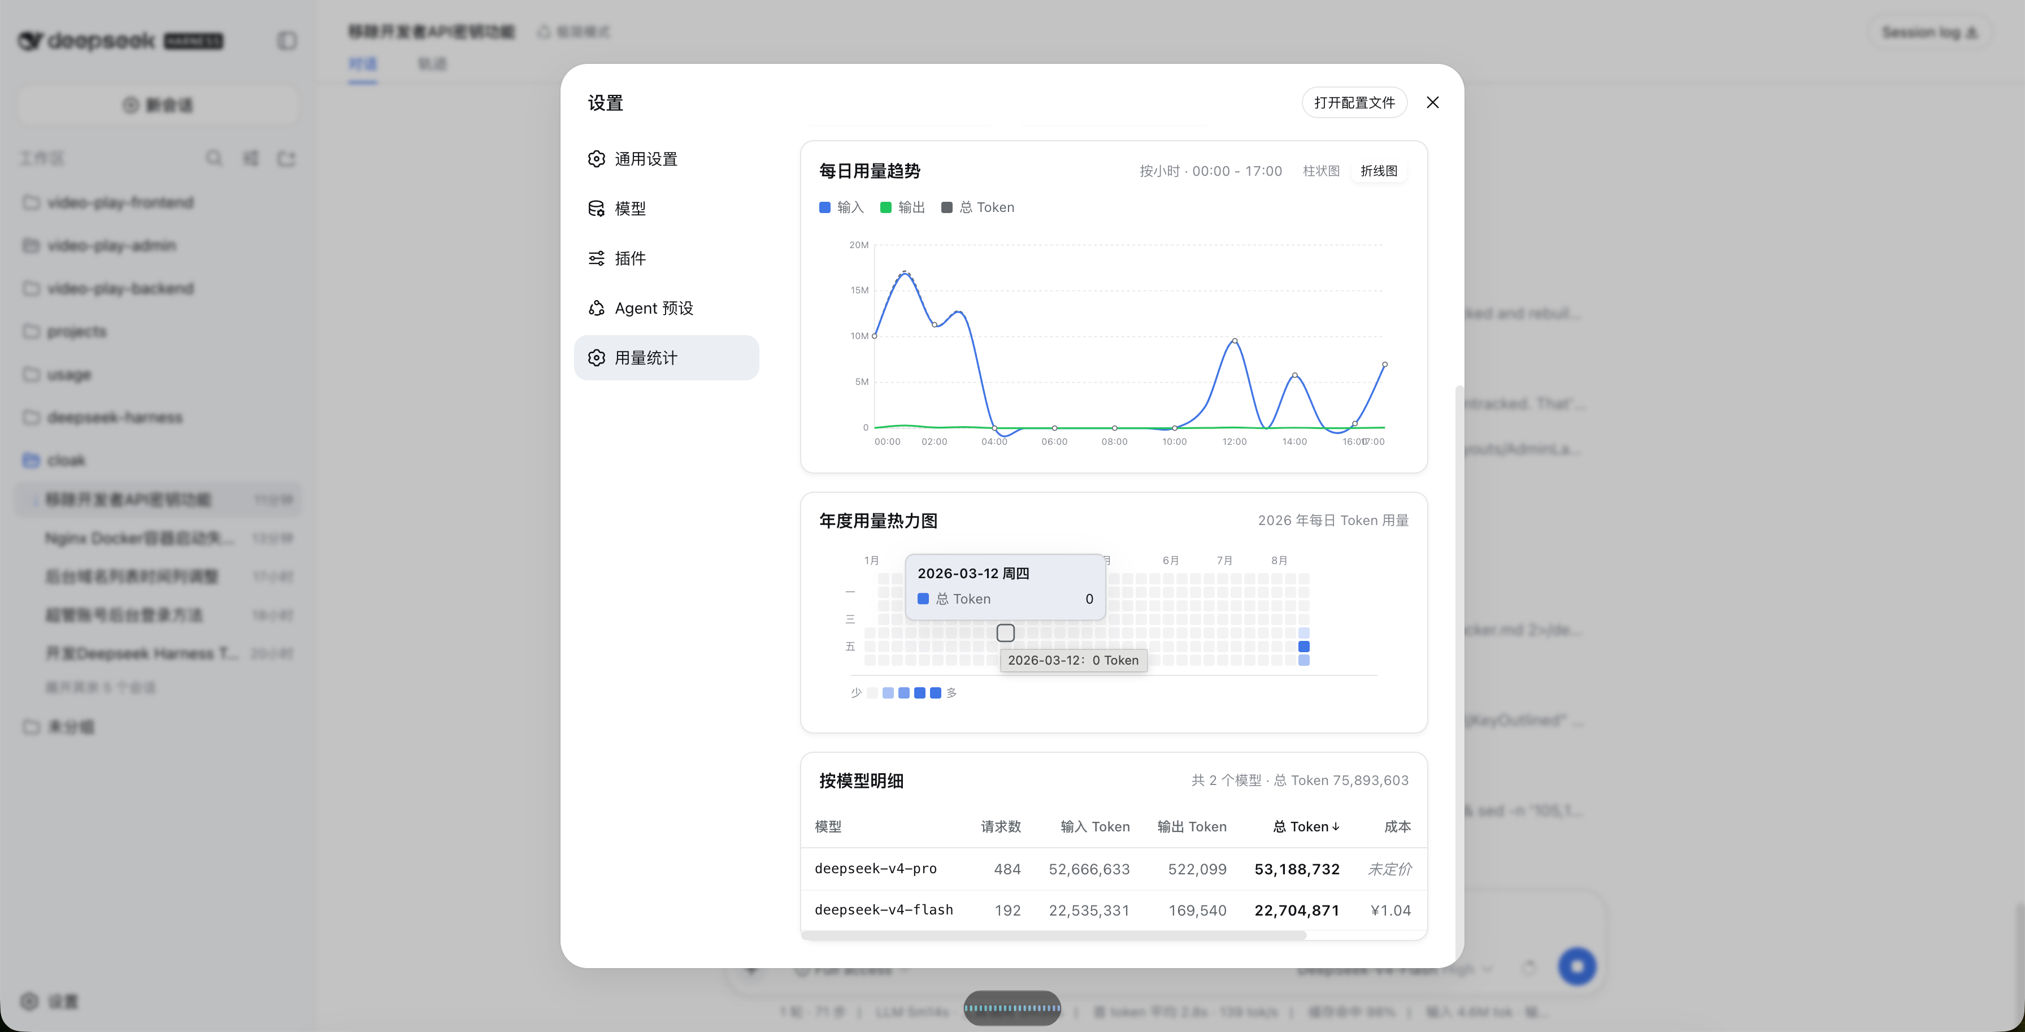Image resolution: width=2025 pixels, height=1032 pixels.
Task: Toggle the 输出 series legend
Action: click(902, 207)
